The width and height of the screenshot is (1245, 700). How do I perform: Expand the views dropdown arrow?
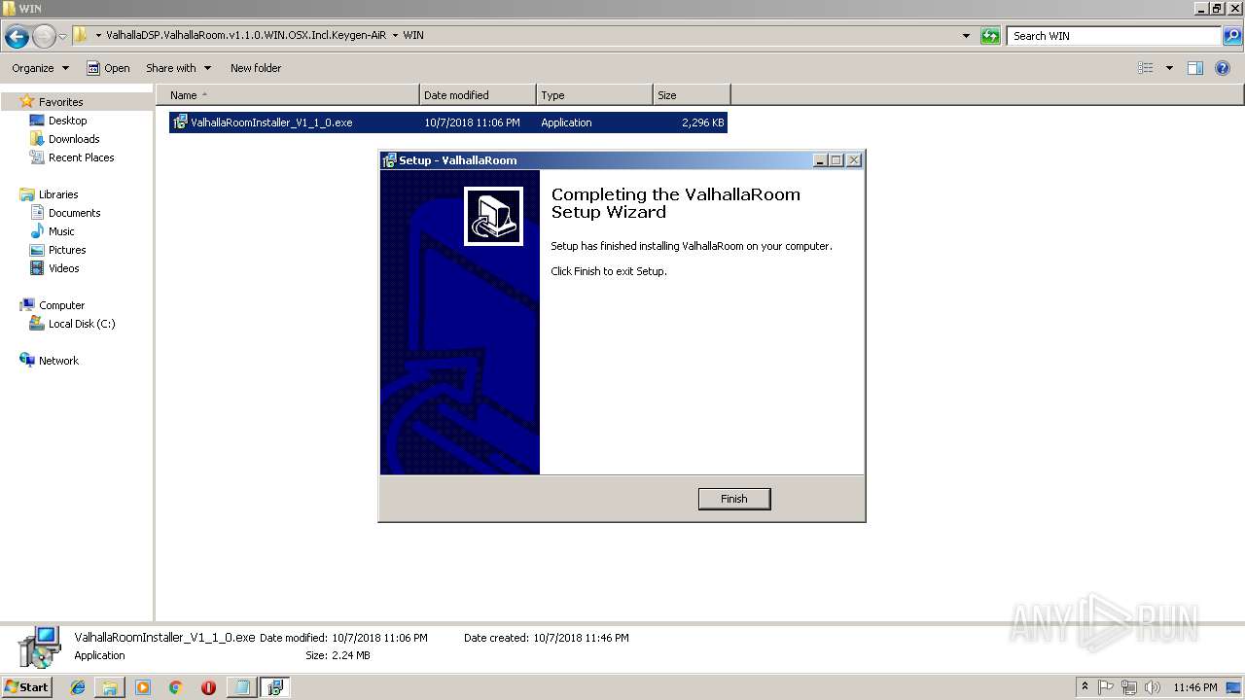pyautogui.click(x=1169, y=68)
